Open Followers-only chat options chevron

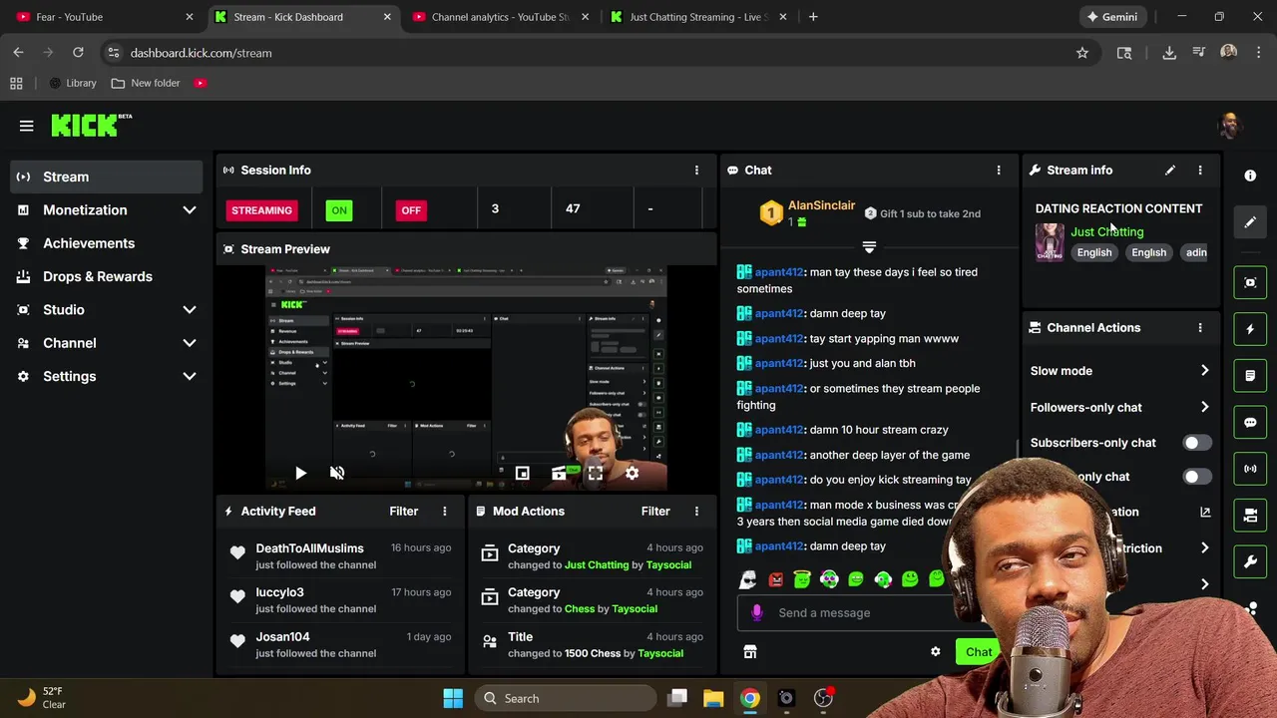point(1204,407)
